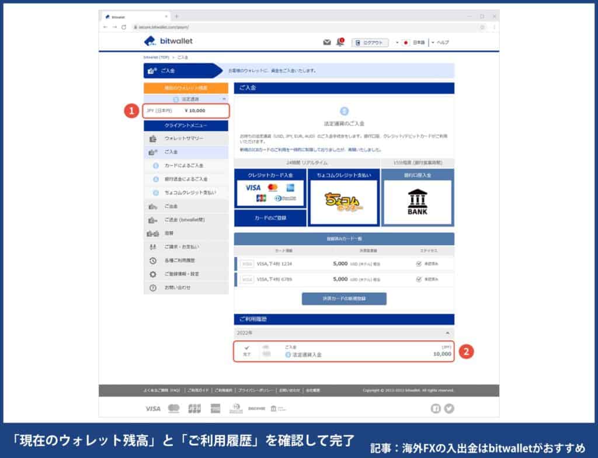This screenshot has height=458, width=598.
Task: Click the カードのご登録 button
Action: point(270,218)
